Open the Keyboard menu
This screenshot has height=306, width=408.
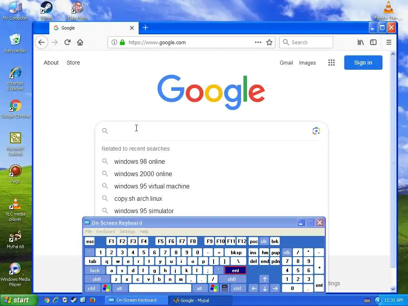tap(105, 231)
